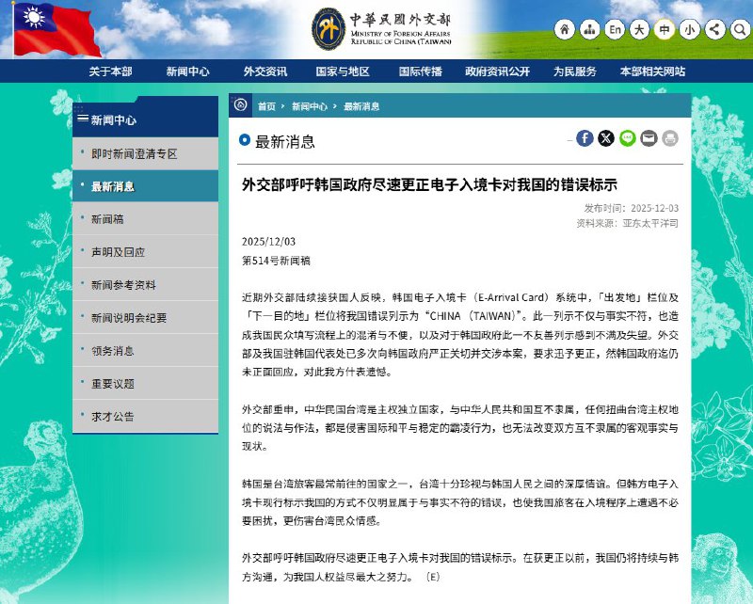
Task: Click the Ministry of Foreign Affairs logo
Action: point(381,29)
